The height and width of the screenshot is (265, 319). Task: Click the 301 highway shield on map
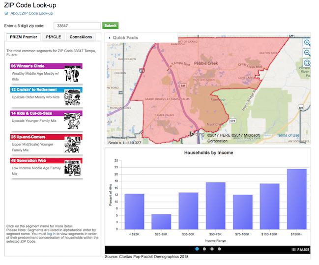[x=301, y=107]
